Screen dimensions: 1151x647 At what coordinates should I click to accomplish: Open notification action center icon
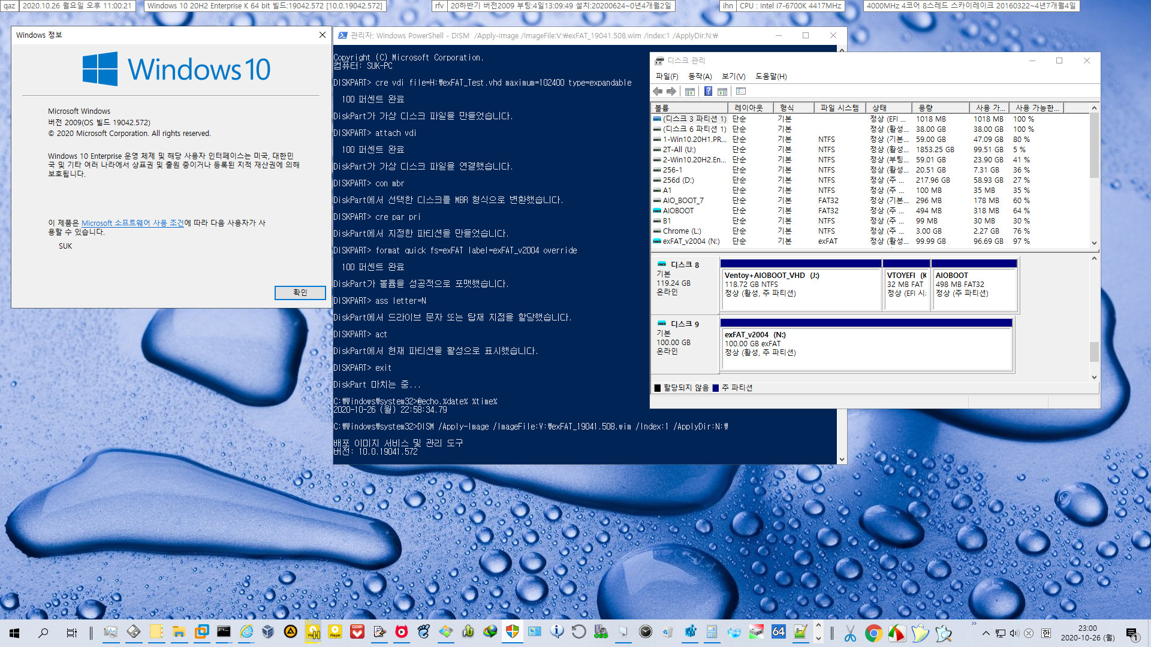tap(1132, 633)
